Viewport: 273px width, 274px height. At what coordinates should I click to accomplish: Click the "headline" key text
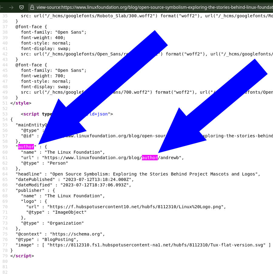30,174
